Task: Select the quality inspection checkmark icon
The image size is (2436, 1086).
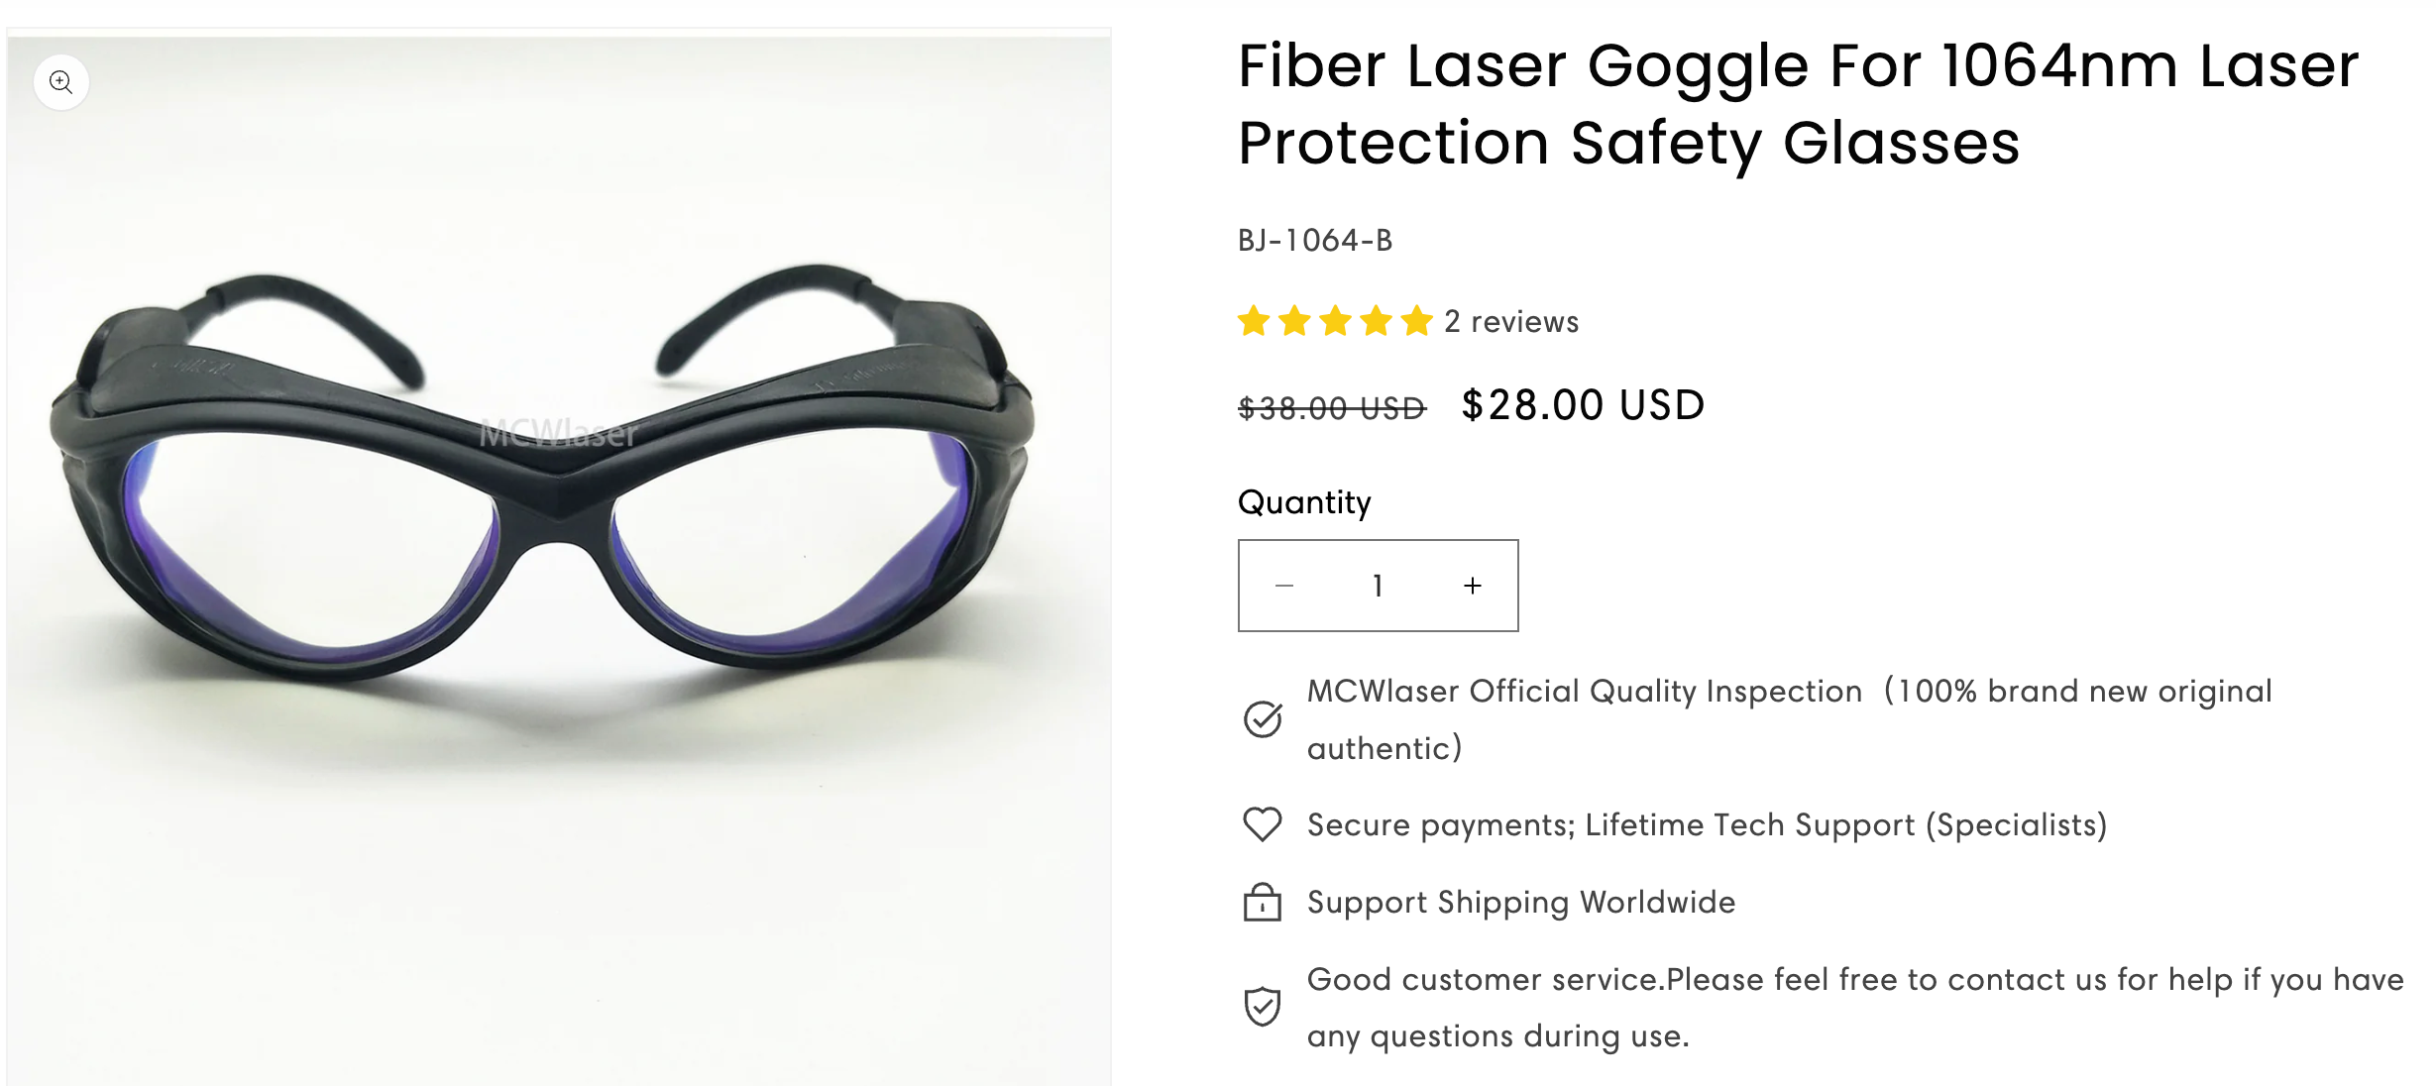Action: click(x=1262, y=720)
